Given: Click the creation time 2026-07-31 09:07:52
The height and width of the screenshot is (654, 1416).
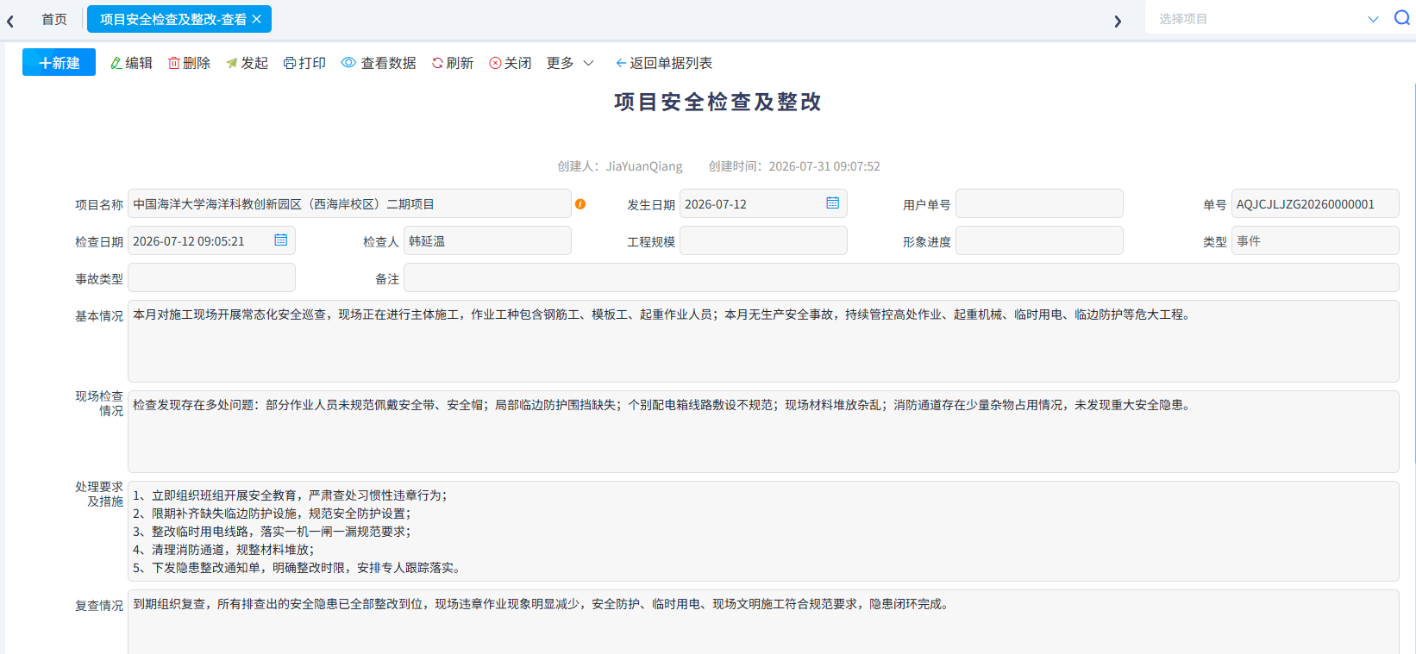Looking at the screenshot, I should tap(824, 166).
